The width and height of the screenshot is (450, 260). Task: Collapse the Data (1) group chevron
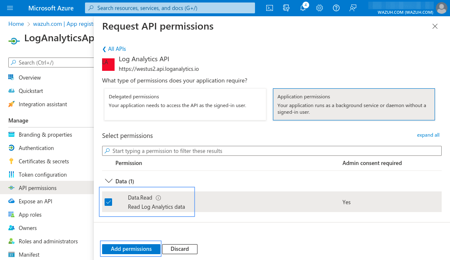(x=108, y=181)
